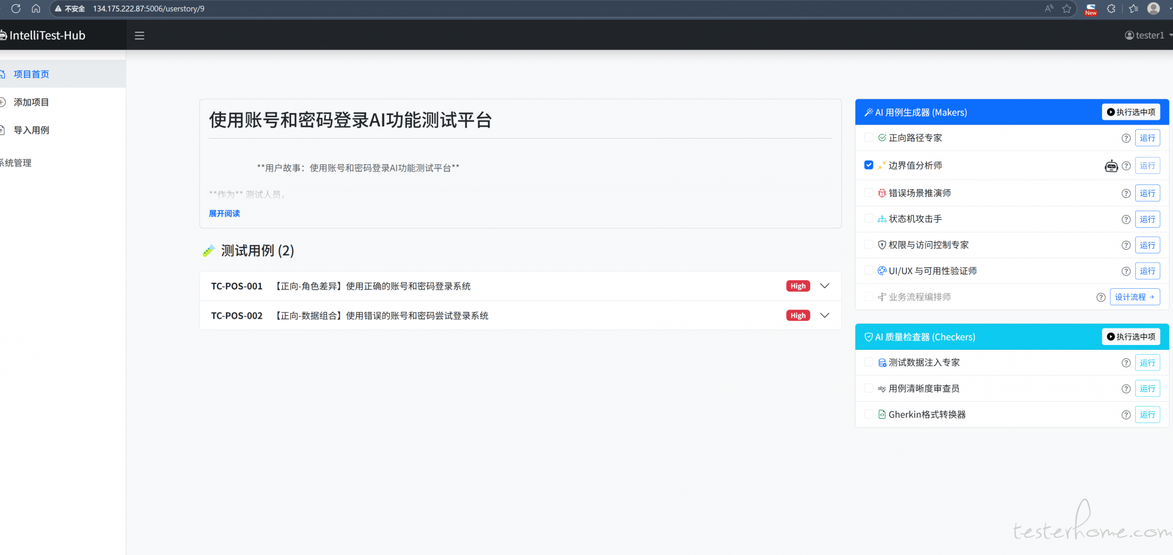1173x555 pixels.
Task: Click help icon for 错误场景推演师
Action: coord(1126,194)
